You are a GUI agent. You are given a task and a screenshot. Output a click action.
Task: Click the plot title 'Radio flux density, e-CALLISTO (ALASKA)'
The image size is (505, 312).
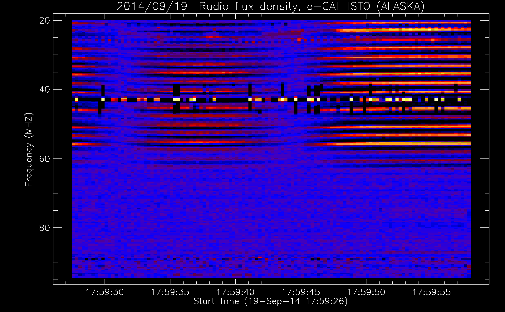(311, 7)
